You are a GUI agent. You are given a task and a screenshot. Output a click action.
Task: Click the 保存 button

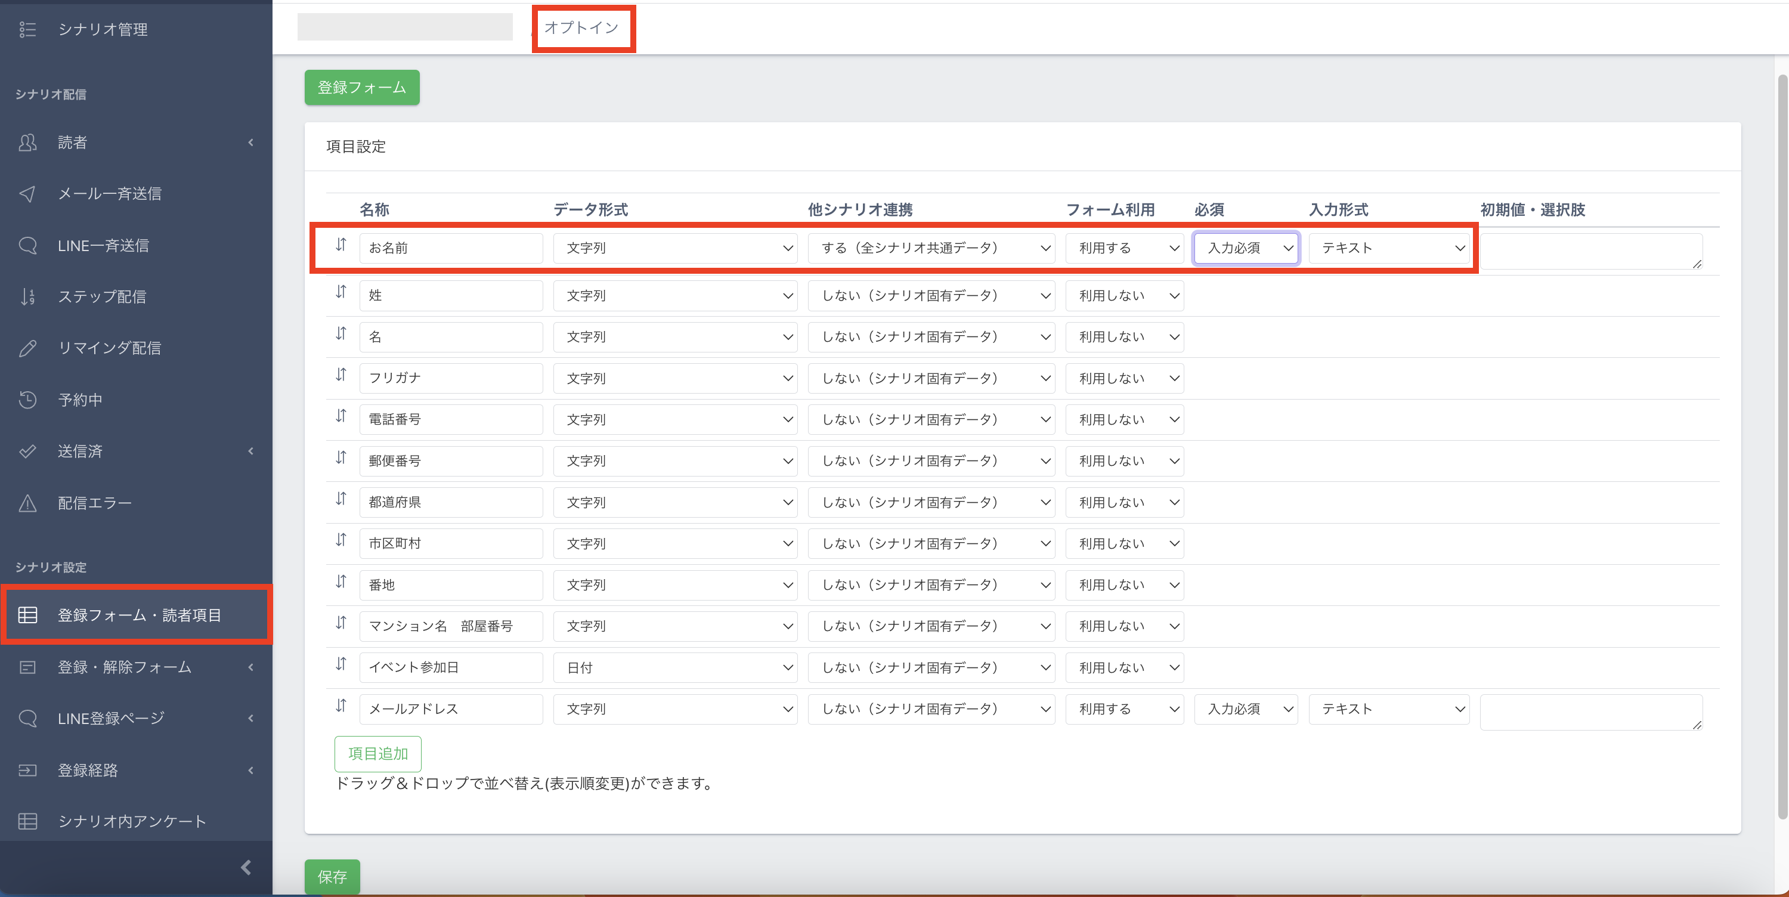point(332,877)
